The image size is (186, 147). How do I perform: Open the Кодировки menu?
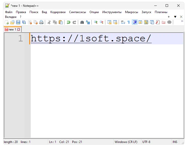(x=58, y=12)
